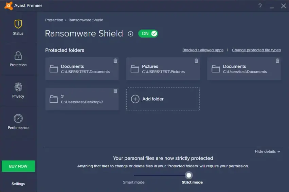Click the Ransomware Shield breadcrumb text

[86, 20]
